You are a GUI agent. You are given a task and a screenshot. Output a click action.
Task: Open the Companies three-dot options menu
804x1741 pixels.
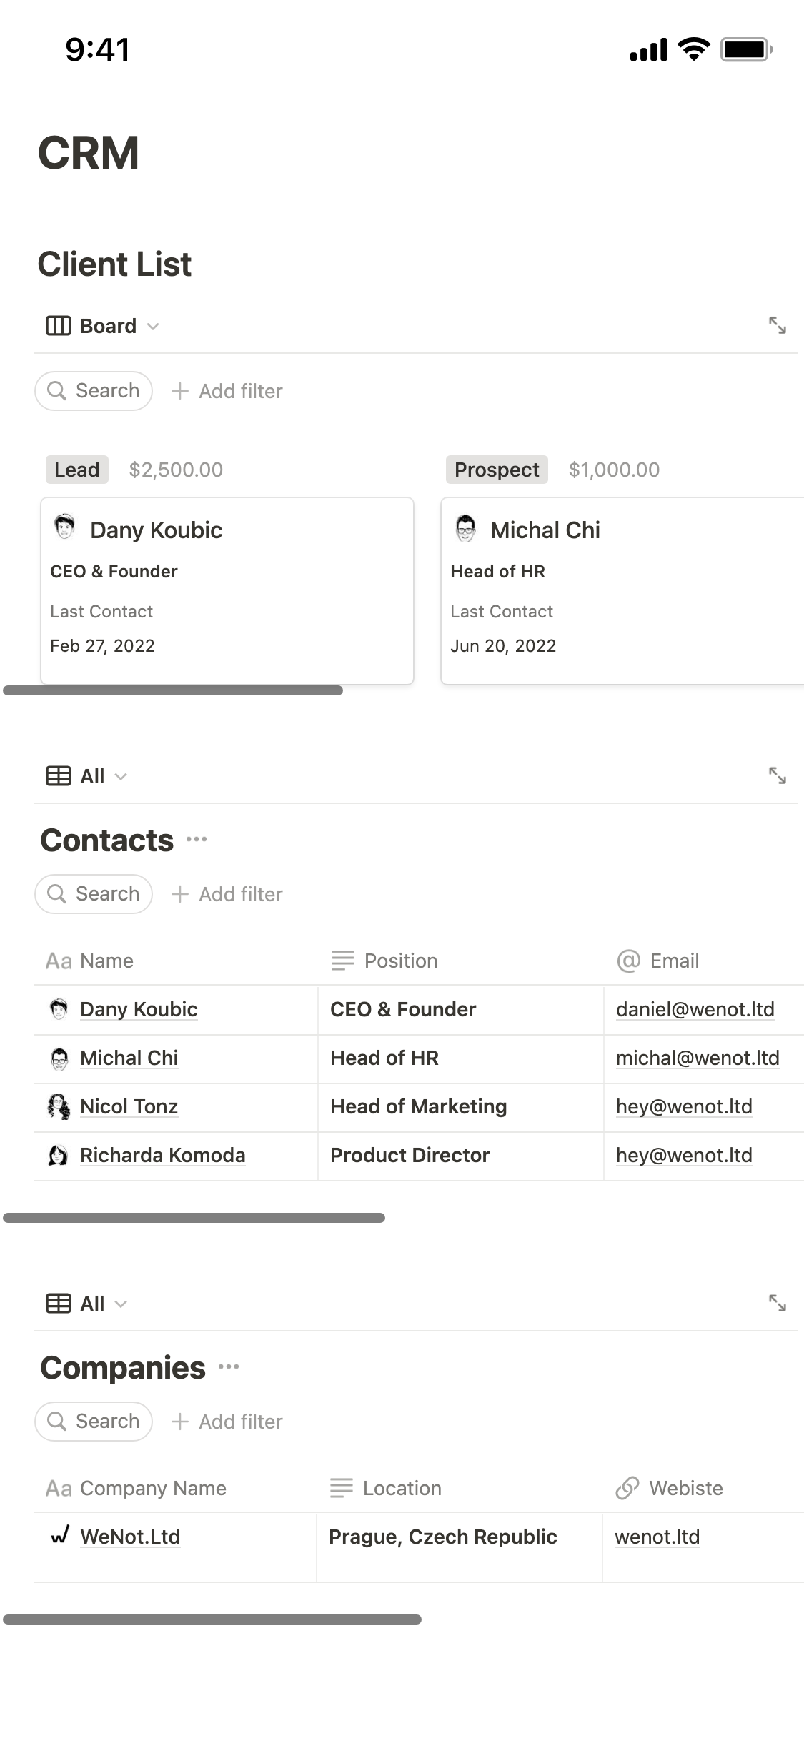point(229,1367)
